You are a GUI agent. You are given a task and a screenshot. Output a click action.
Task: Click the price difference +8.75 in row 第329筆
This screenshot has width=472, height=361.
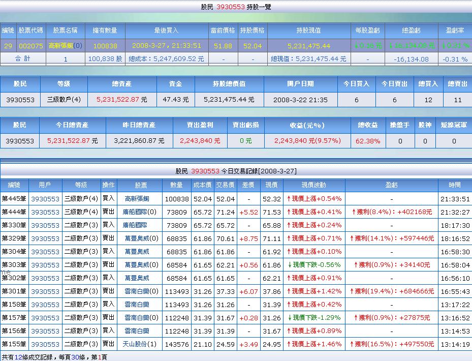click(248, 238)
